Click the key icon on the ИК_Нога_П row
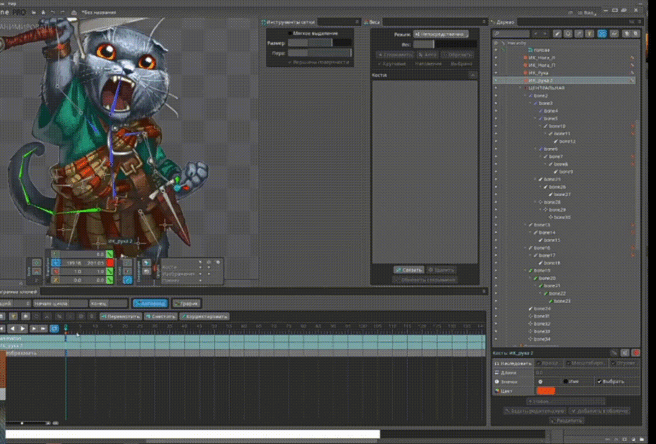Image resolution: width=656 pixels, height=444 pixels. [x=632, y=65]
